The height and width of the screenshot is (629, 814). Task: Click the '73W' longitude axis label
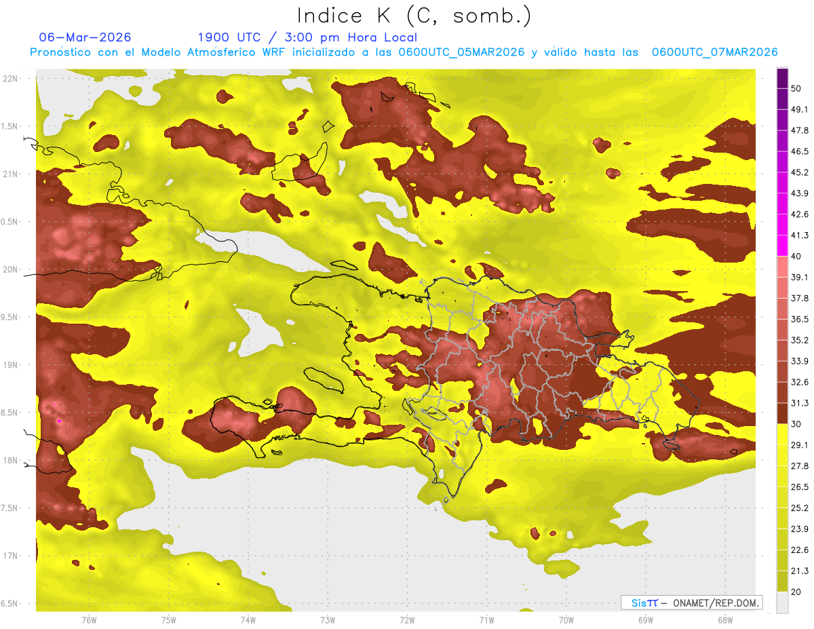click(x=328, y=620)
